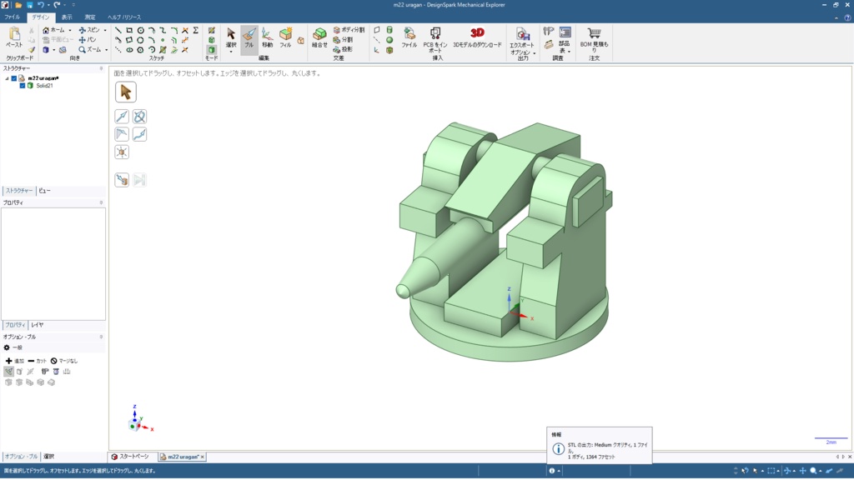Toggle visibility checkbox for Solid21
The image size is (854, 480).
point(23,86)
